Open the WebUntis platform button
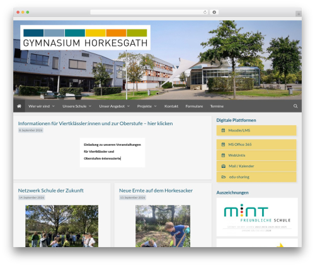Image resolution: width=315 pixels, height=266 pixels. pyautogui.click(x=256, y=155)
